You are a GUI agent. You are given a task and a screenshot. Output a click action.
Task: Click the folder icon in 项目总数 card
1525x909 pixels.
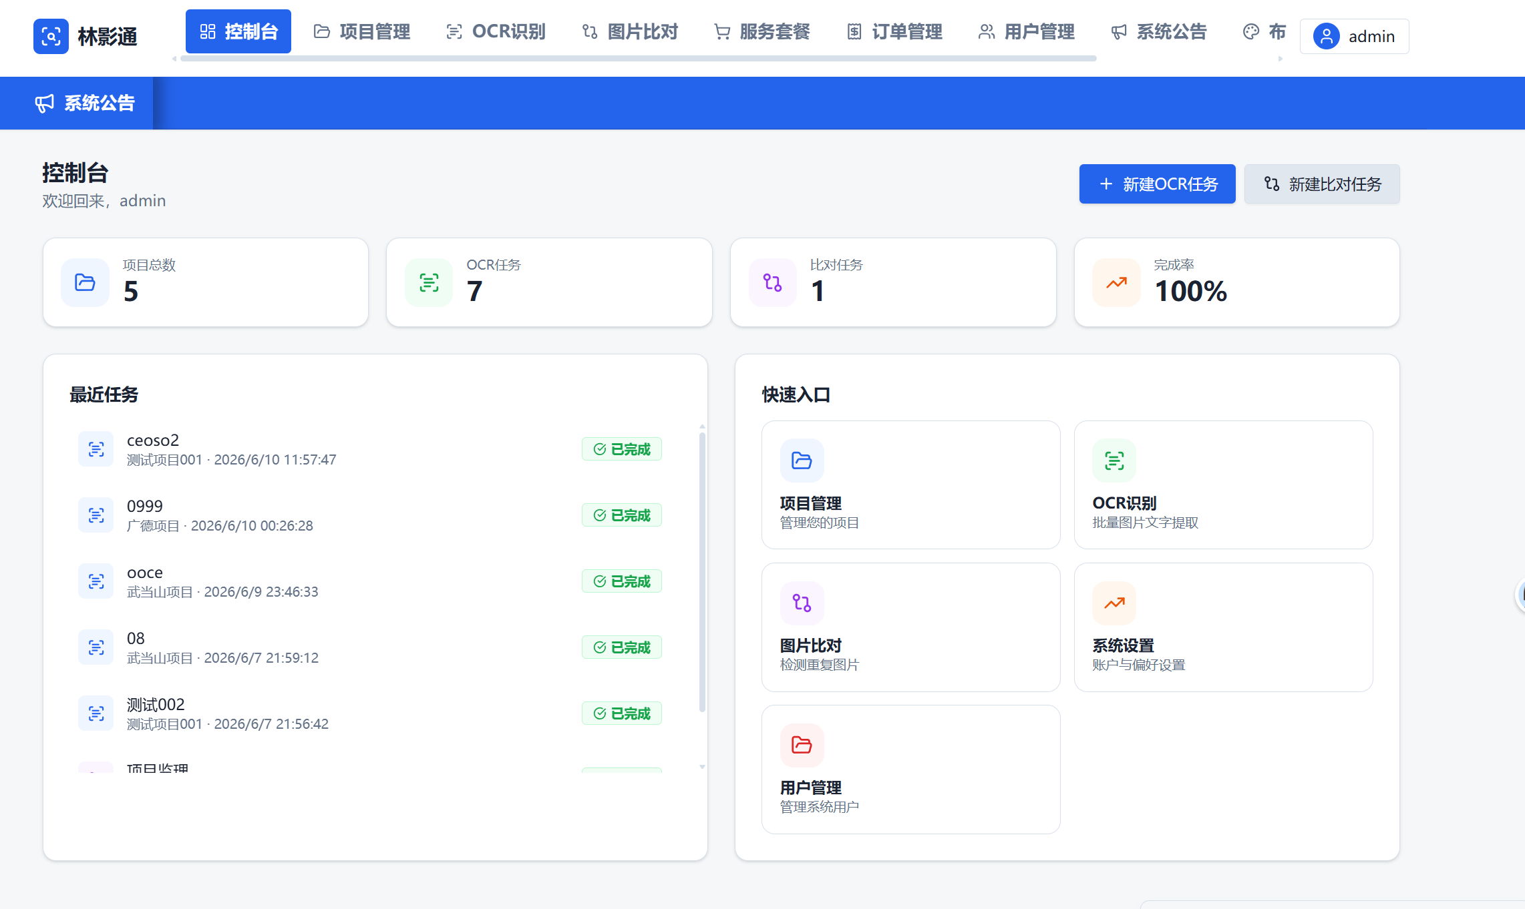pyautogui.click(x=85, y=282)
